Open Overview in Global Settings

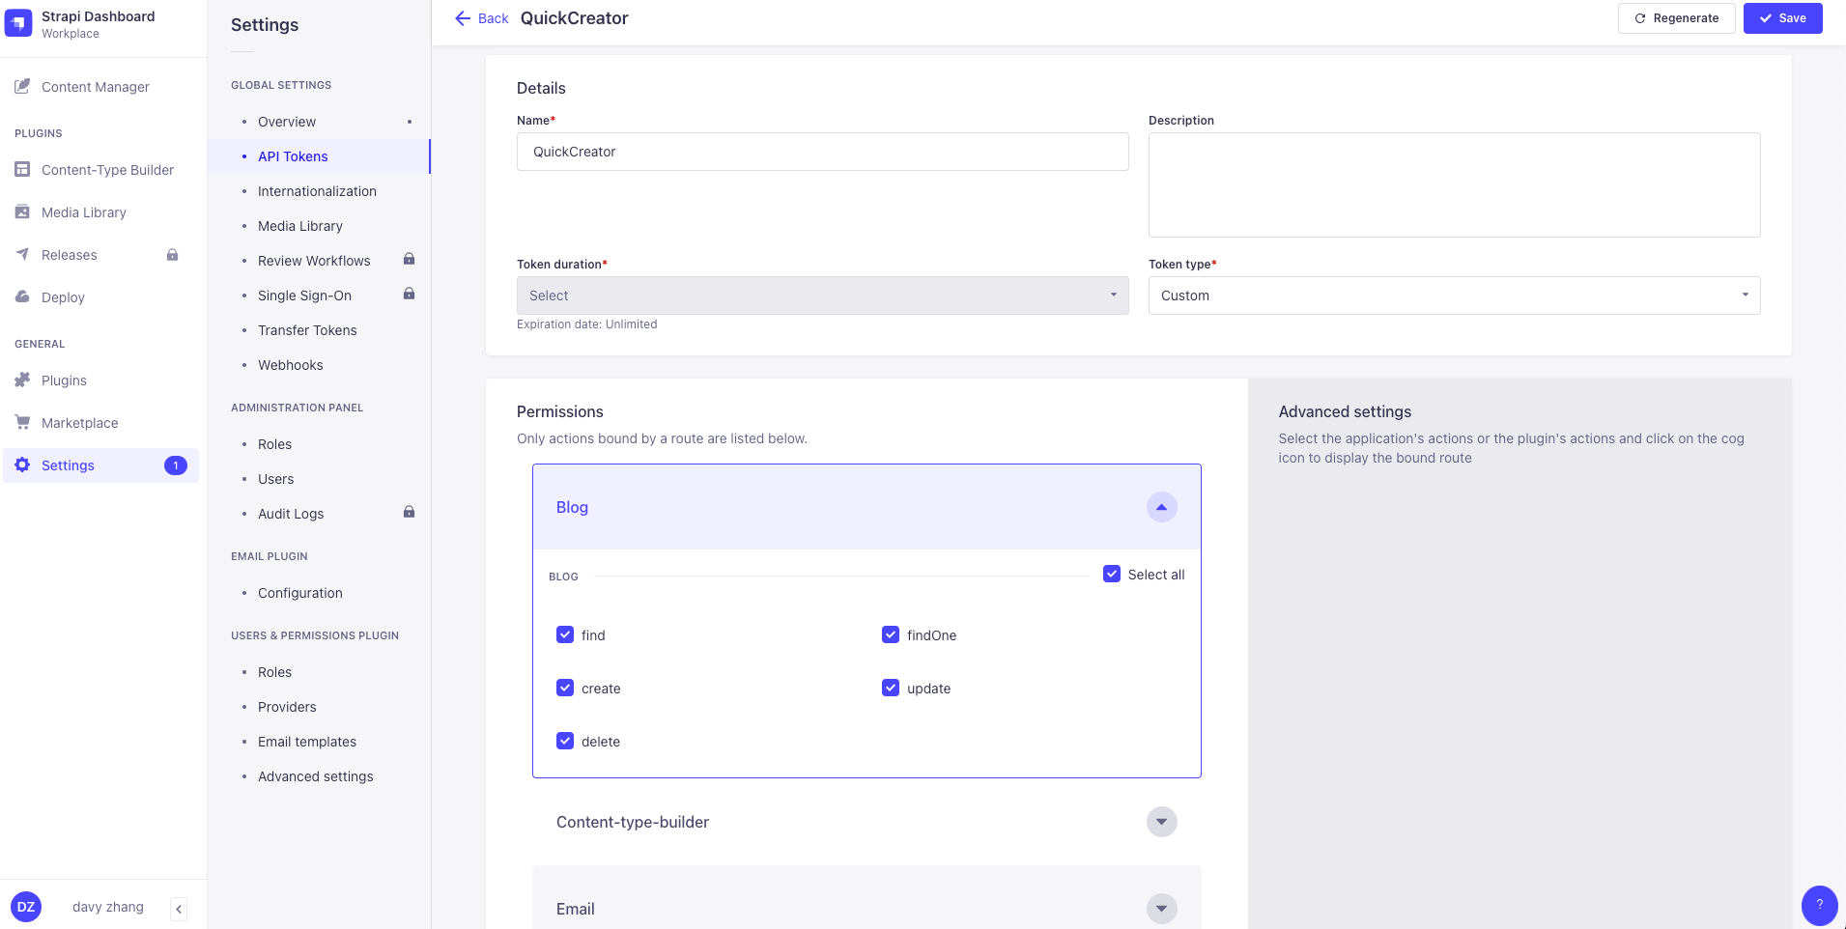click(287, 122)
